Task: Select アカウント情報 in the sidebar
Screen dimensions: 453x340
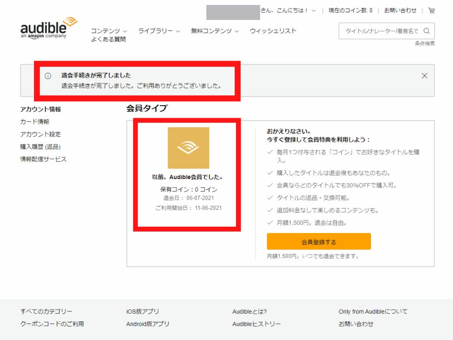Action: click(40, 109)
